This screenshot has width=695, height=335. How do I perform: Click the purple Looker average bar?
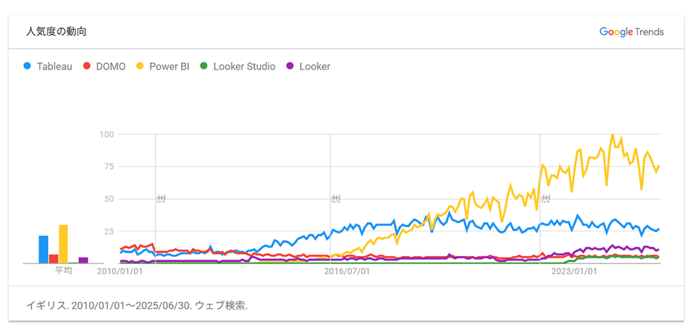(83, 260)
